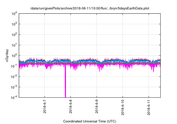Click the 10^0 y-axis tick label
177x124 pixels.
pos(14,56)
